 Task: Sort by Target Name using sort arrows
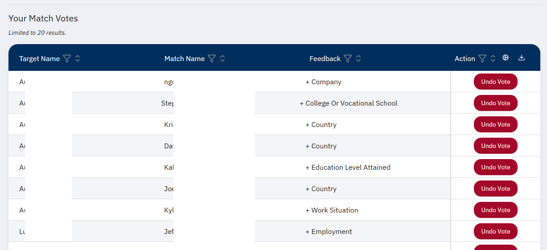click(x=78, y=58)
